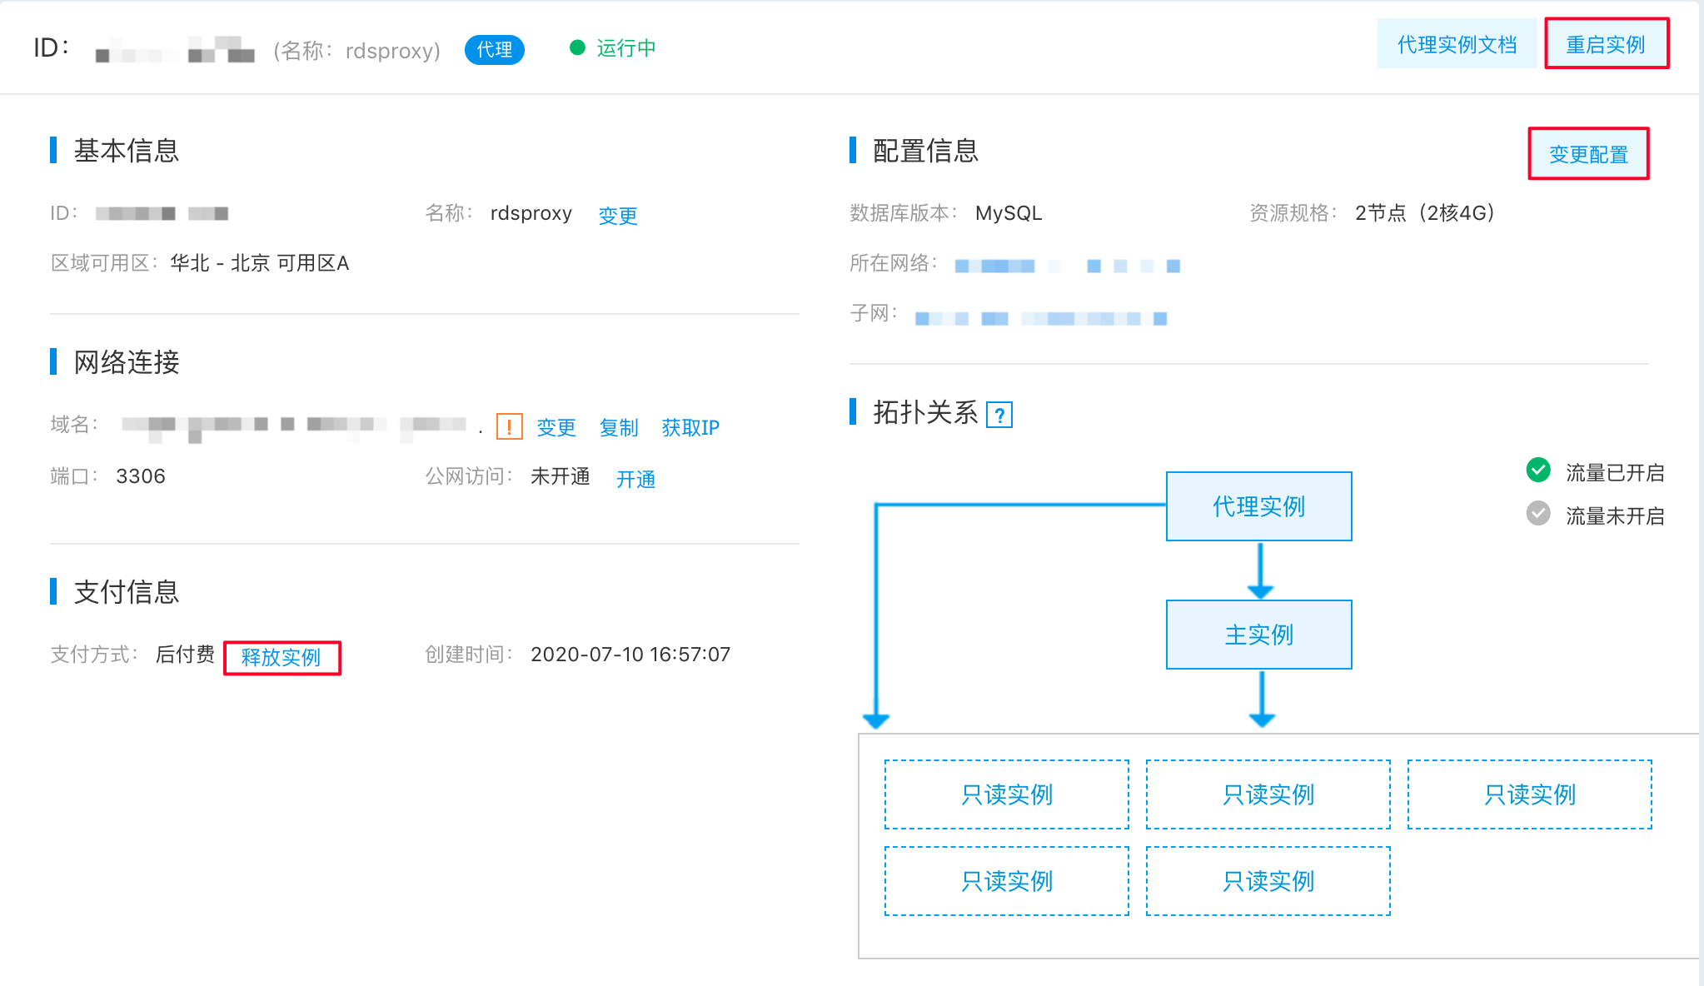This screenshot has height=986, width=1704.
Task: Click 变更配置 in the configuration info section
Action: click(x=1588, y=154)
